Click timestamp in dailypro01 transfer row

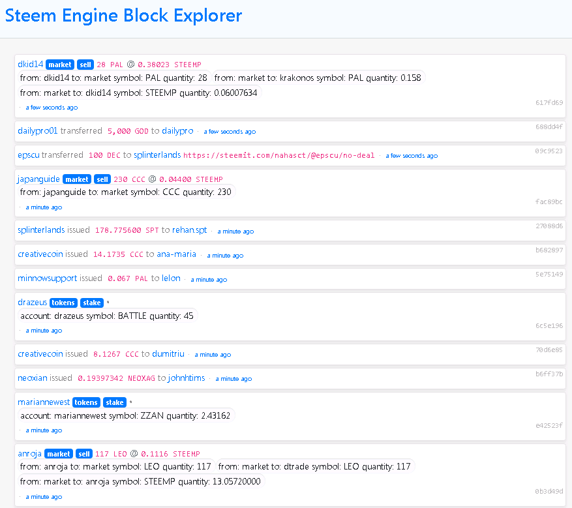pyautogui.click(x=230, y=132)
